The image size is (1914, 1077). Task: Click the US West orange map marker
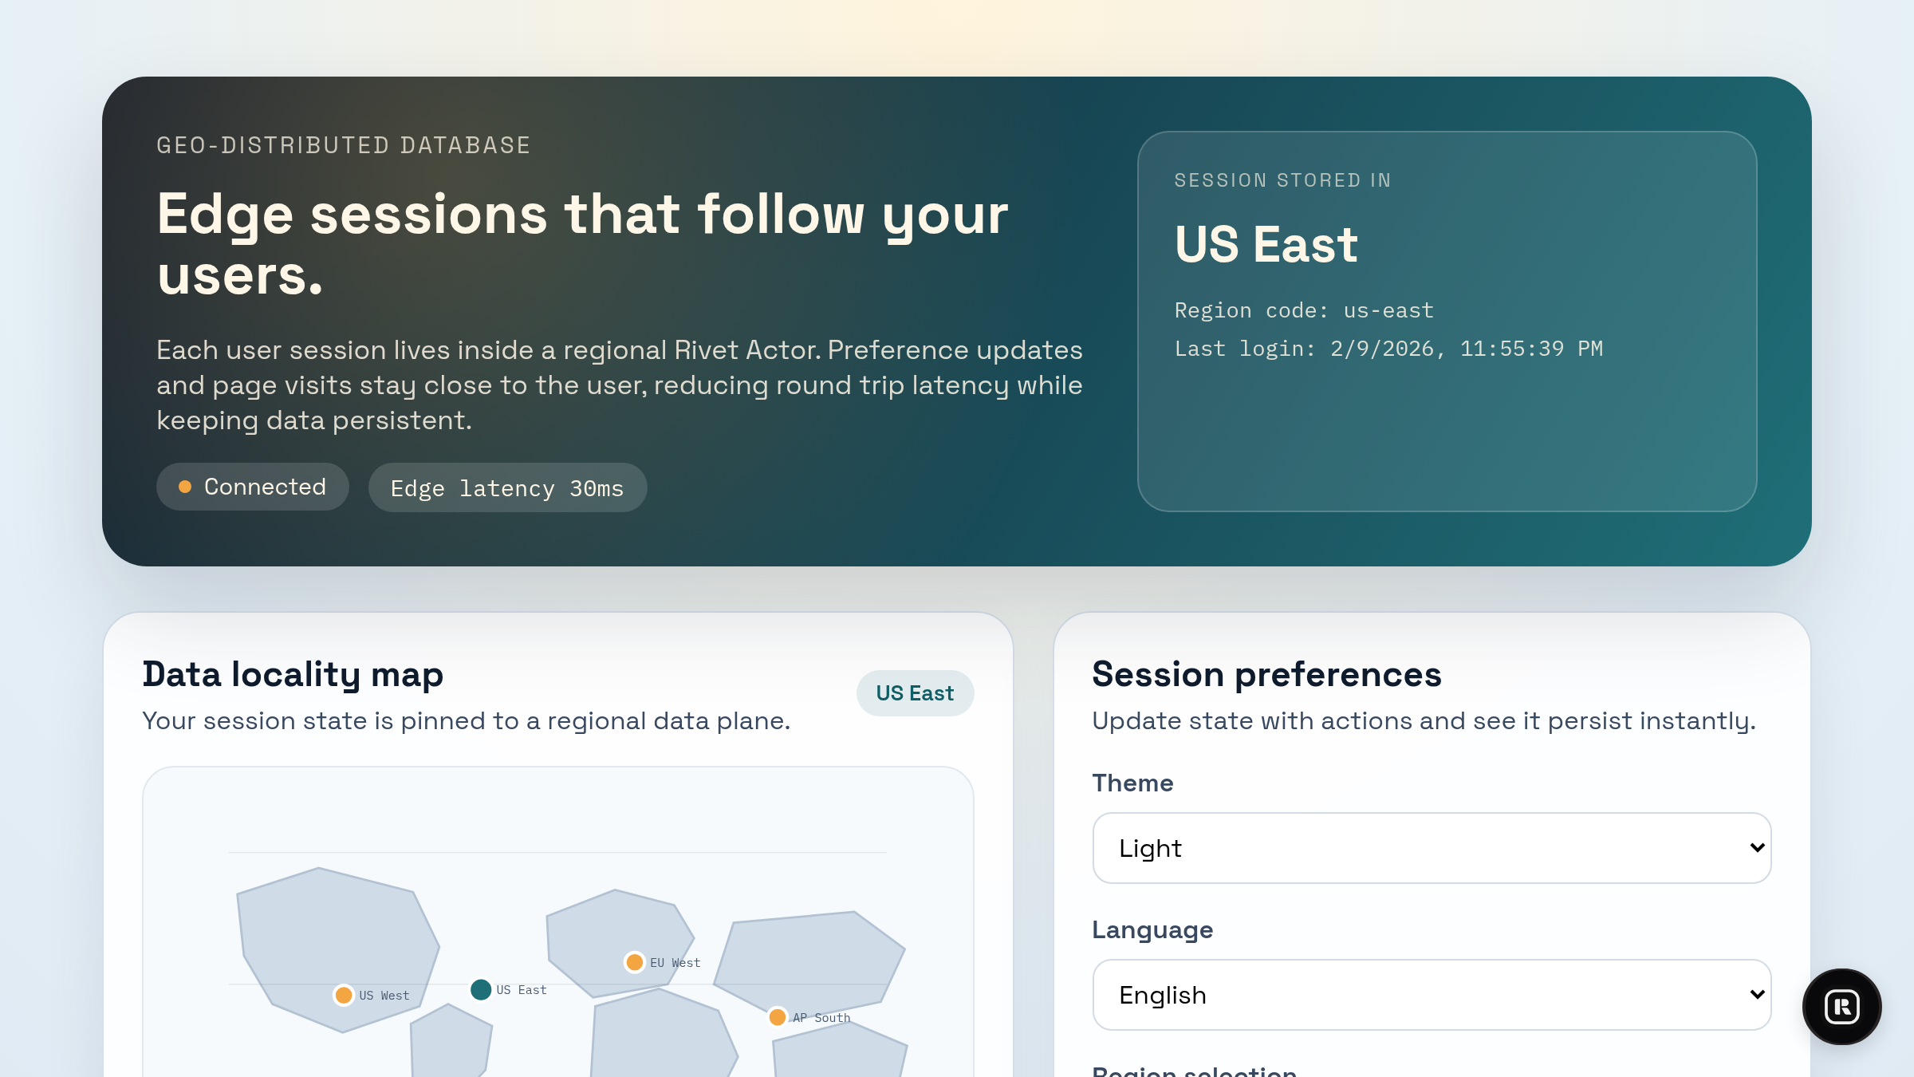[344, 995]
